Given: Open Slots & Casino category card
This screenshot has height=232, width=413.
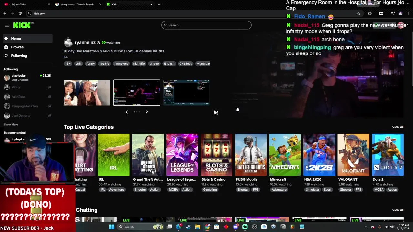Looking at the screenshot, I should tap(217, 155).
